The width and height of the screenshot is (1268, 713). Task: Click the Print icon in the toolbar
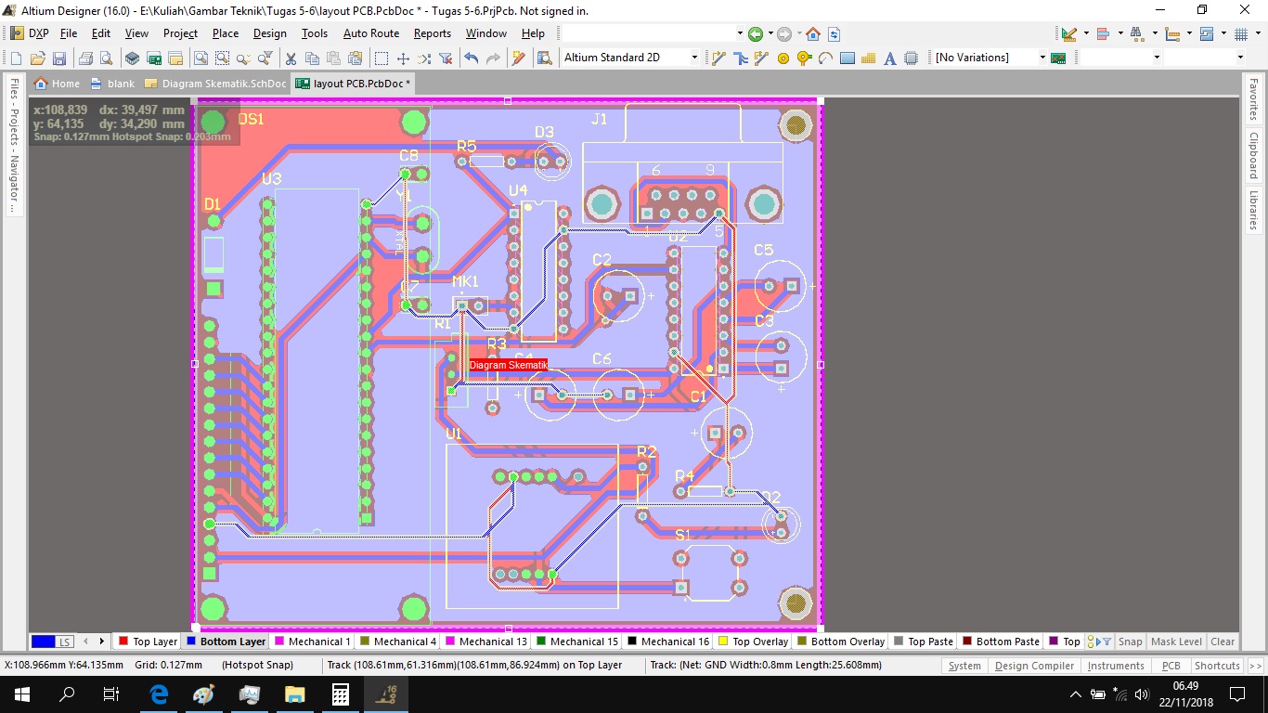(x=85, y=58)
